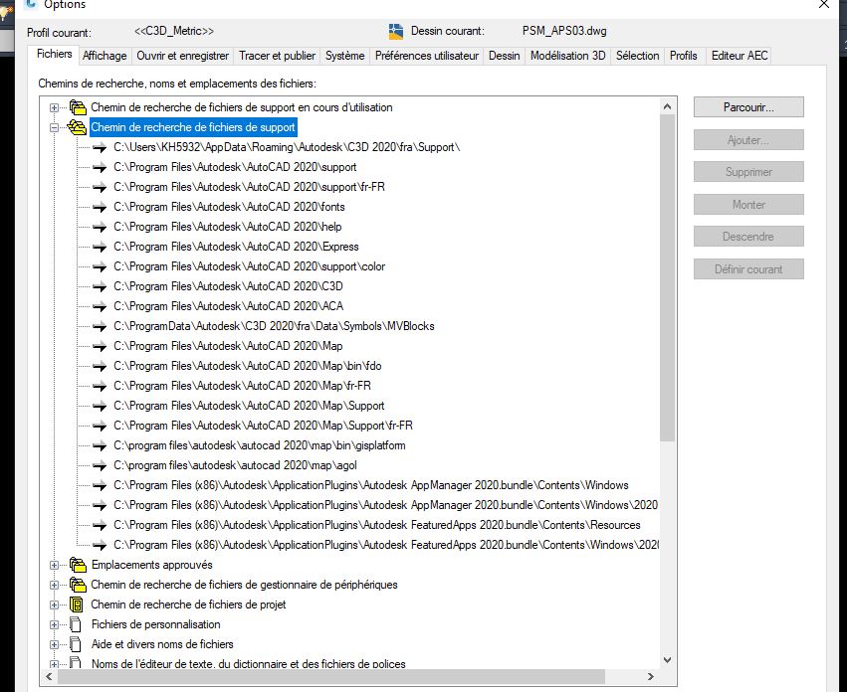Expand Noms de l'éditeur de texte node
Viewport: 847px width, 692px height.
[x=54, y=664]
